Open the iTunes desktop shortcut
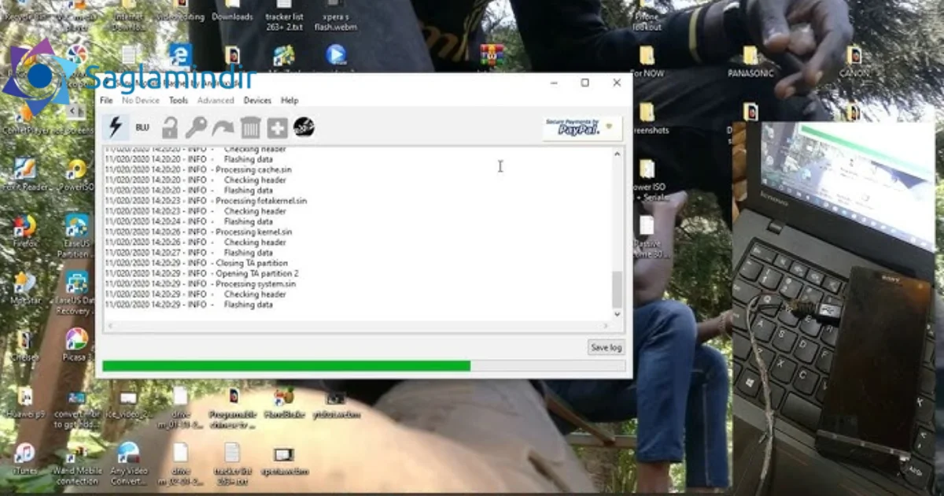Viewport: 944px width, 496px height. coord(24,458)
